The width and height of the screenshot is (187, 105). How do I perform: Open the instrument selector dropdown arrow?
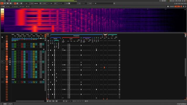[x=114, y=3]
